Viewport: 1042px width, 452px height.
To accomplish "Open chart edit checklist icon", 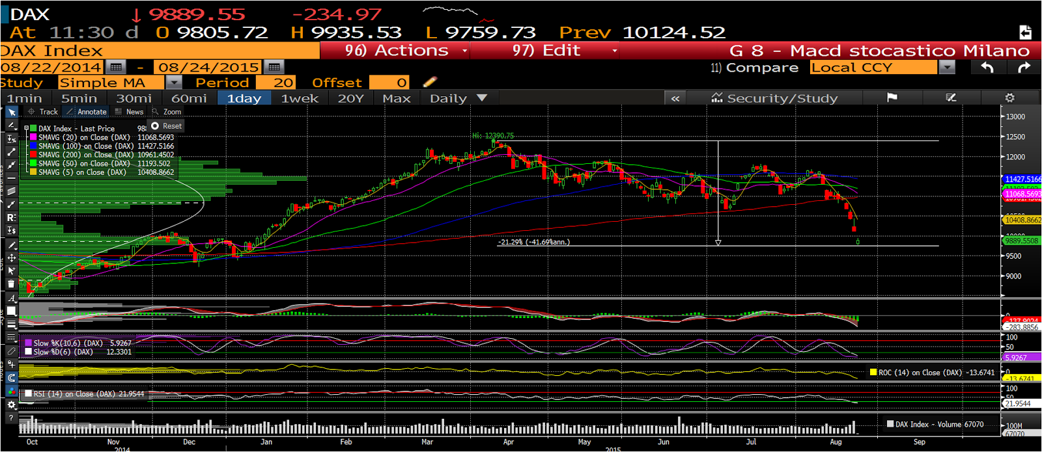I will pos(951,98).
